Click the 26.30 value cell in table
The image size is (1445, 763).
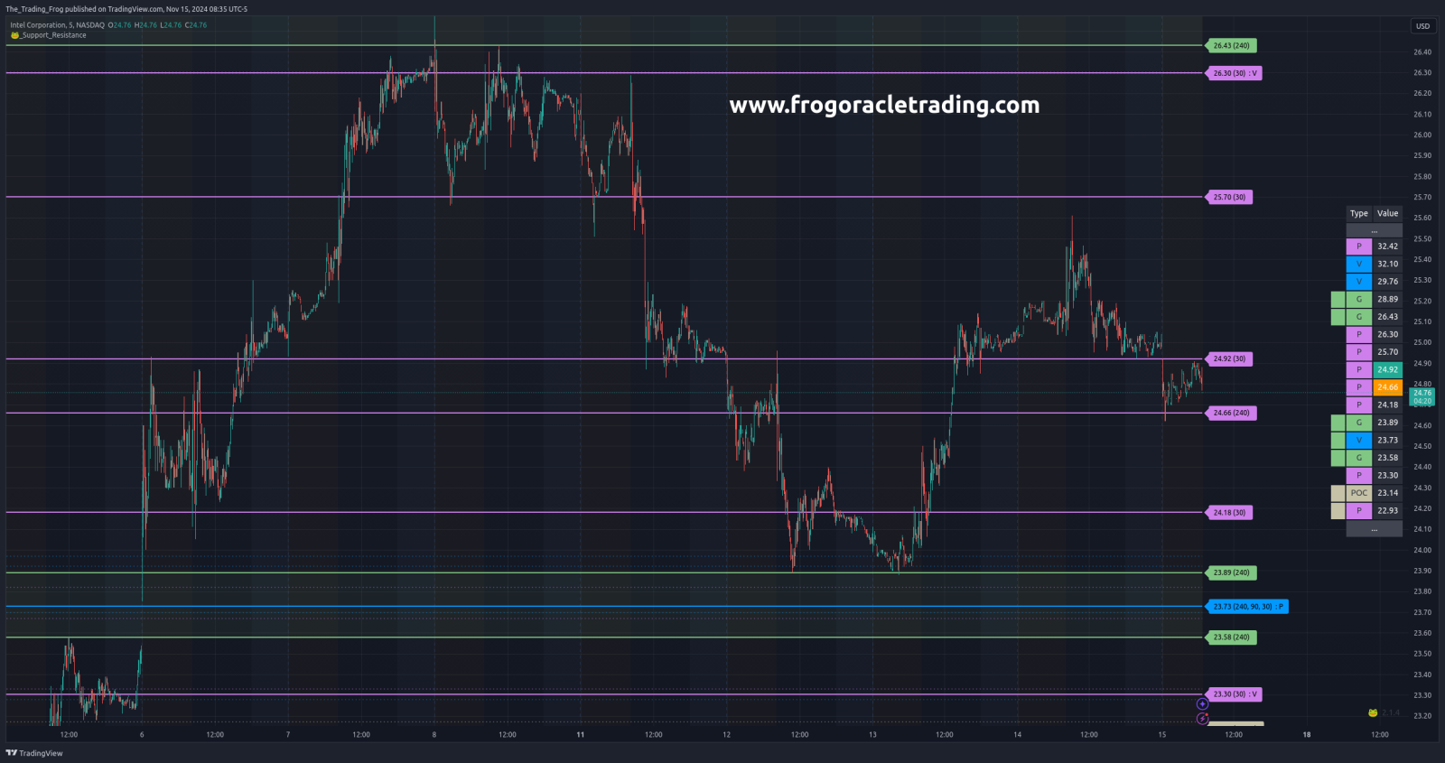[1388, 334]
